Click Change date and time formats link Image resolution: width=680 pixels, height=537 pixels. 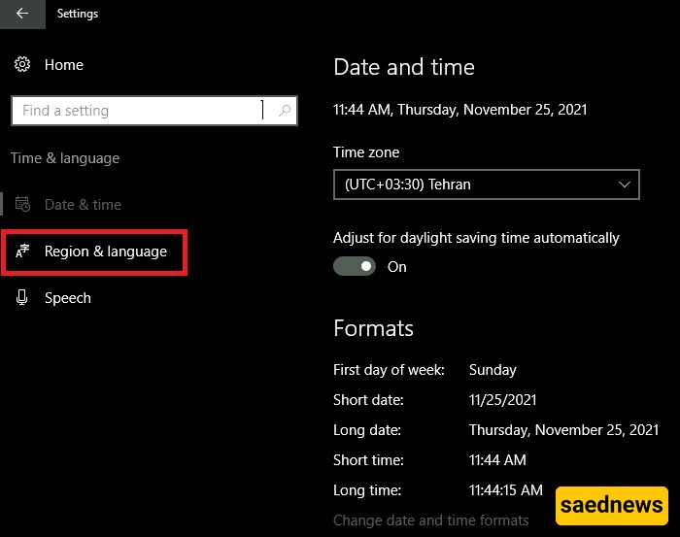pyautogui.click(x=430, y=520)
